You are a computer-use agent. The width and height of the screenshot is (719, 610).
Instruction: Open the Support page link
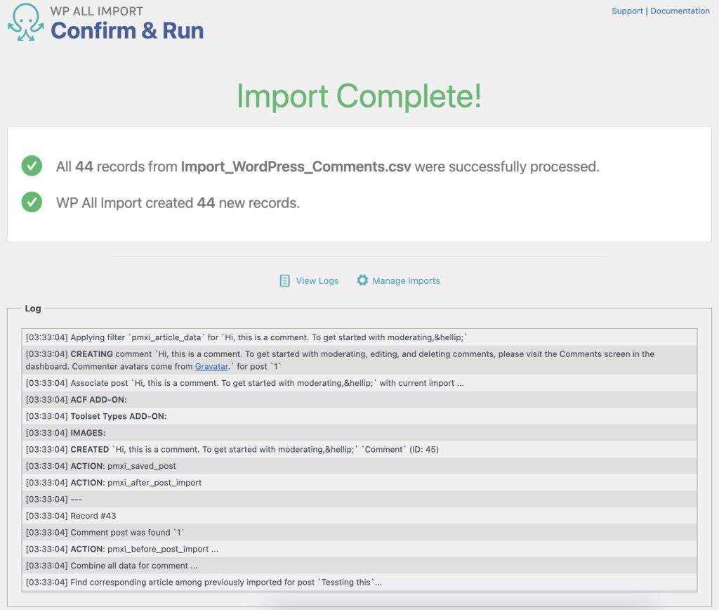click(627, 11)
